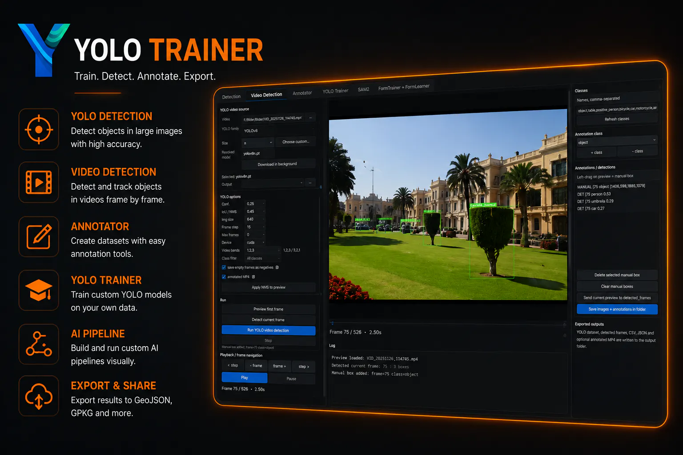This screenshot has width=683, height=455.
Task: Browse for video file with ellipsis button
Action: pos(310,118)
